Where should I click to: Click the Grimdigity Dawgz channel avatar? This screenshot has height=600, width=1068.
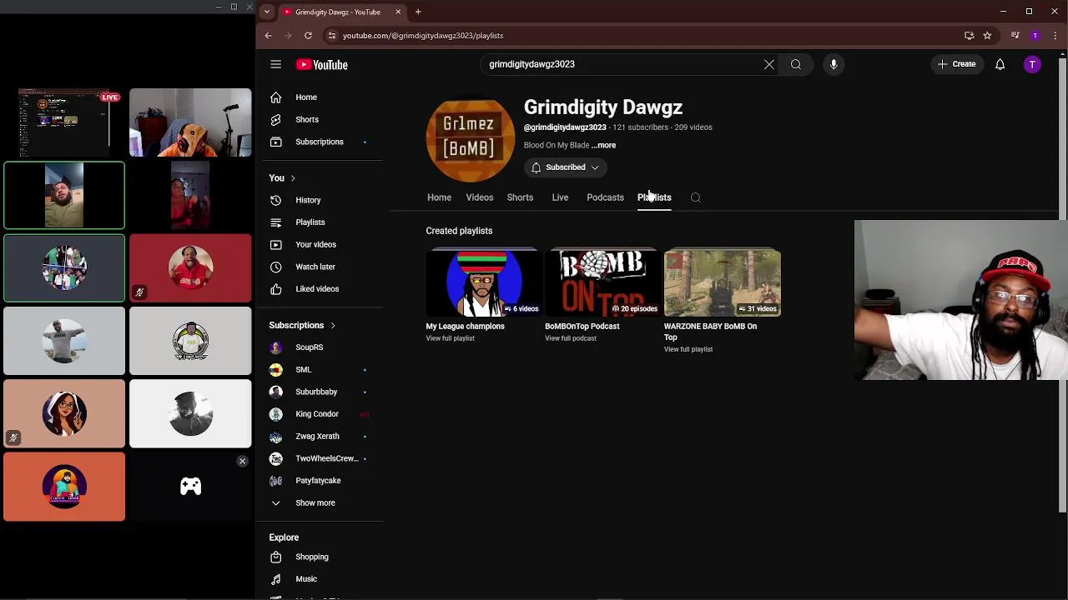pos(470,140)
